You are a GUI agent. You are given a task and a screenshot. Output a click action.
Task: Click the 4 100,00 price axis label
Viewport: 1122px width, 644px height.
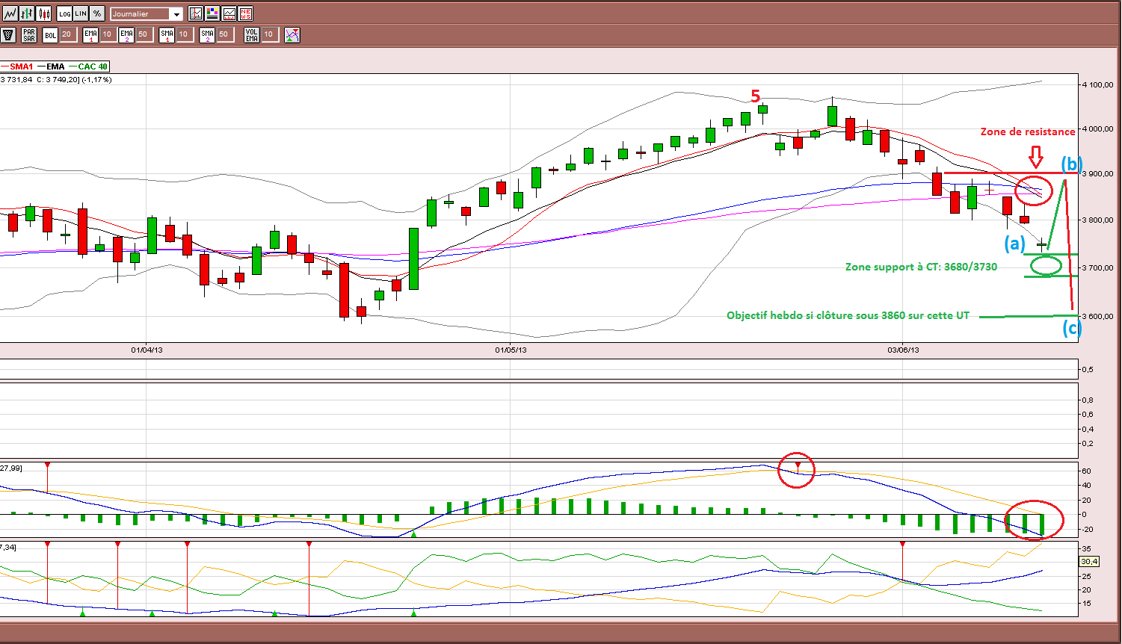click(1099, 84)
